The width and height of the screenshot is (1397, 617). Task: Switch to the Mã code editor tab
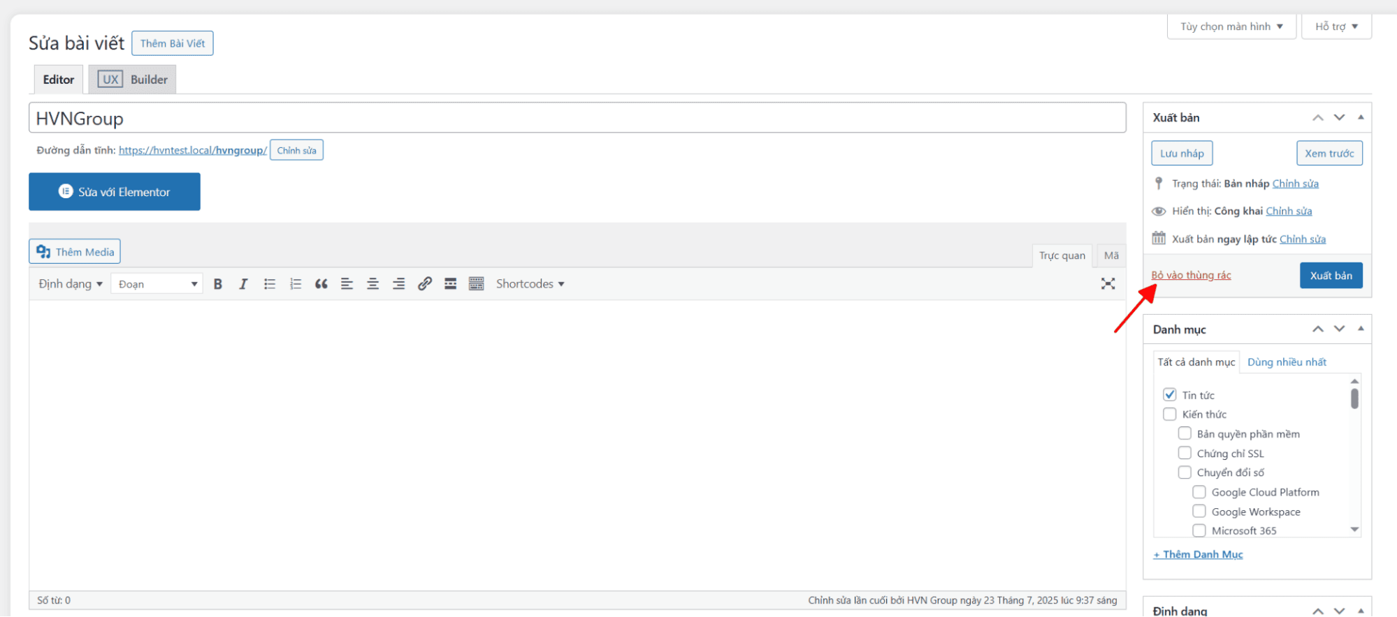[x=1111, y=255]
